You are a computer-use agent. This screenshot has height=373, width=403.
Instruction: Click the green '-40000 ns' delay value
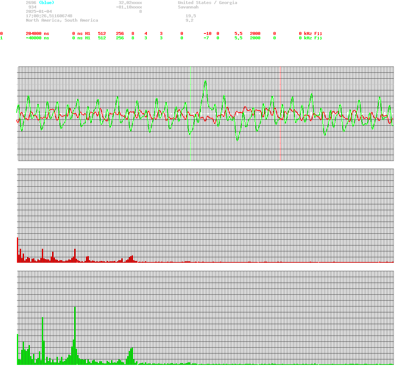38,38
